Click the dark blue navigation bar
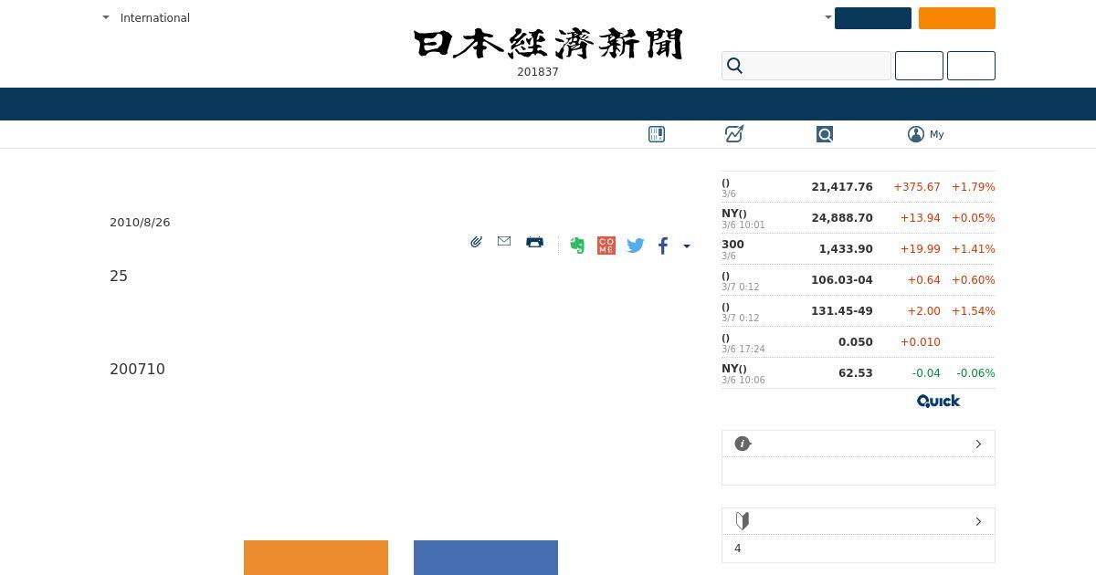Viewport: 1096px width, 575px height. [548, 104]
